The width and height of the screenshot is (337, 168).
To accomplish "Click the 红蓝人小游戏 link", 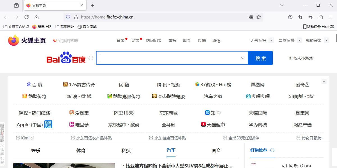I will [301, 58].
